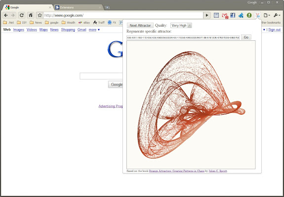
Task: Click the rendered attractor canvas image
Action: (x=191, y=105)
